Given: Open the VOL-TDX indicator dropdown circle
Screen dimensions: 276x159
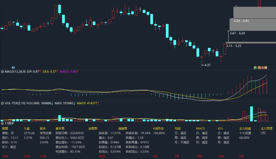Looking at the screenshot, I should (2, 103).
